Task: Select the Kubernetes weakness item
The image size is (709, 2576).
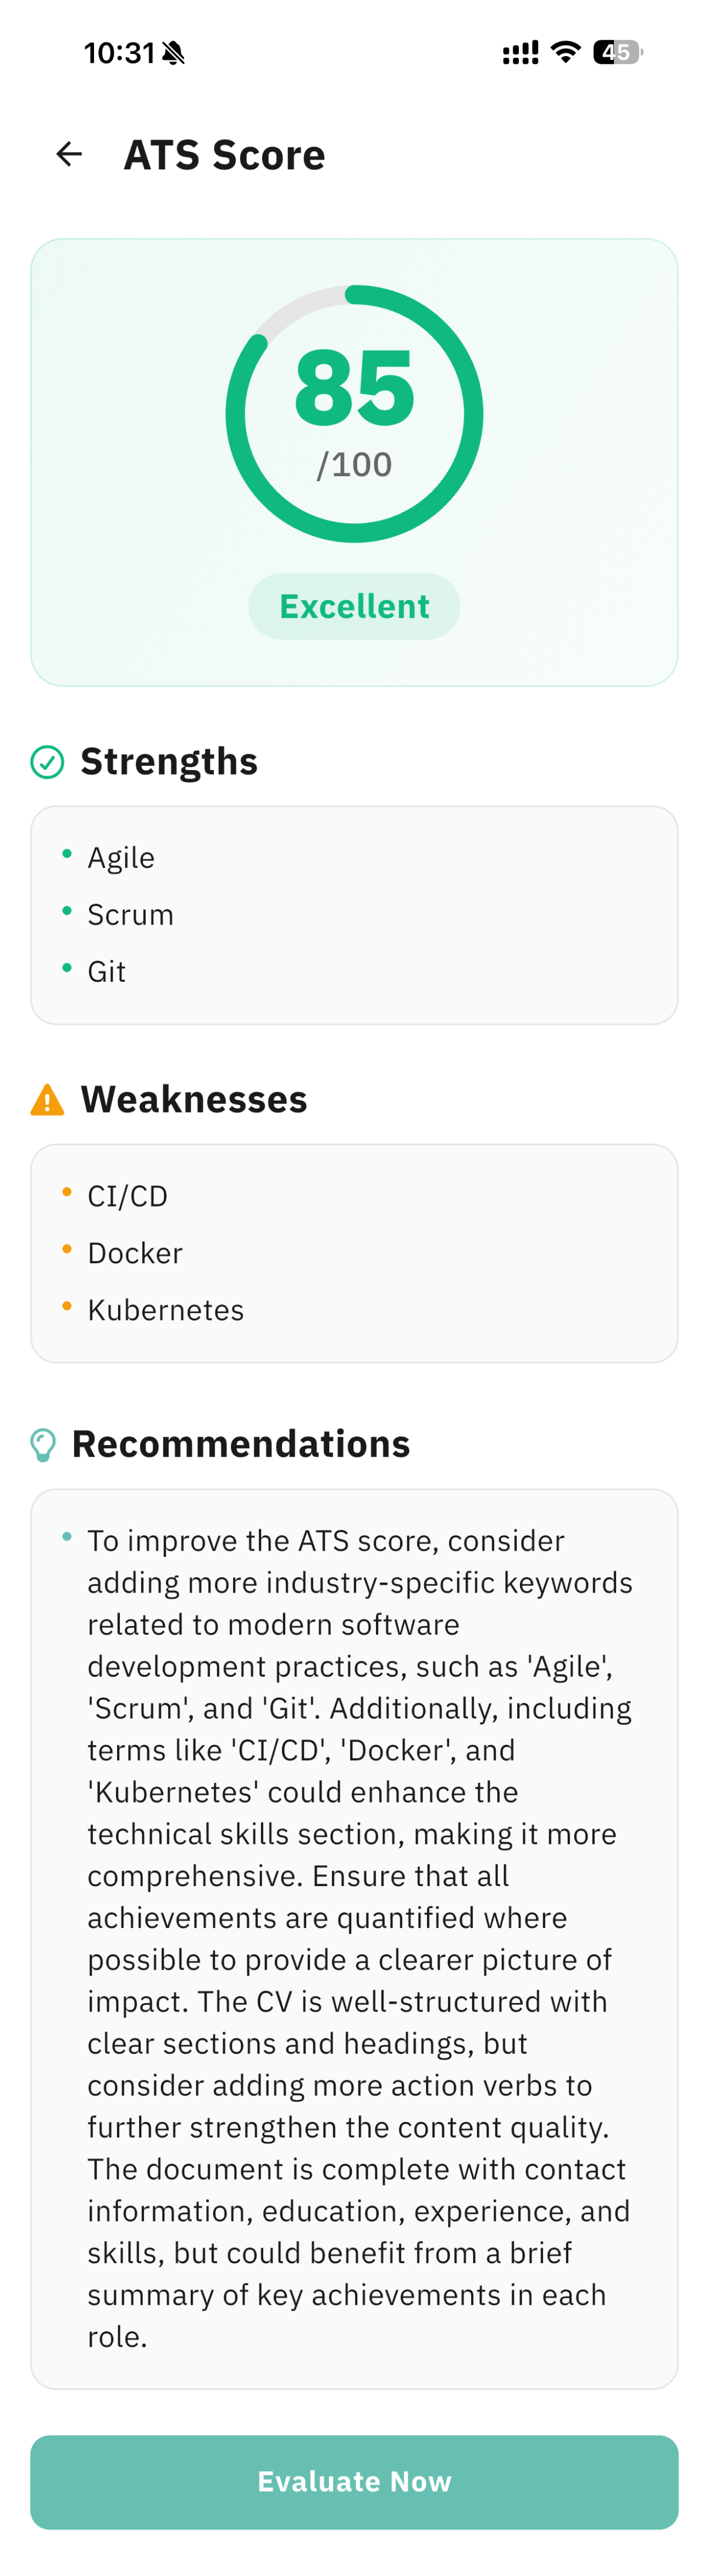Action: pyautogui.click(x=165, y=1310)
